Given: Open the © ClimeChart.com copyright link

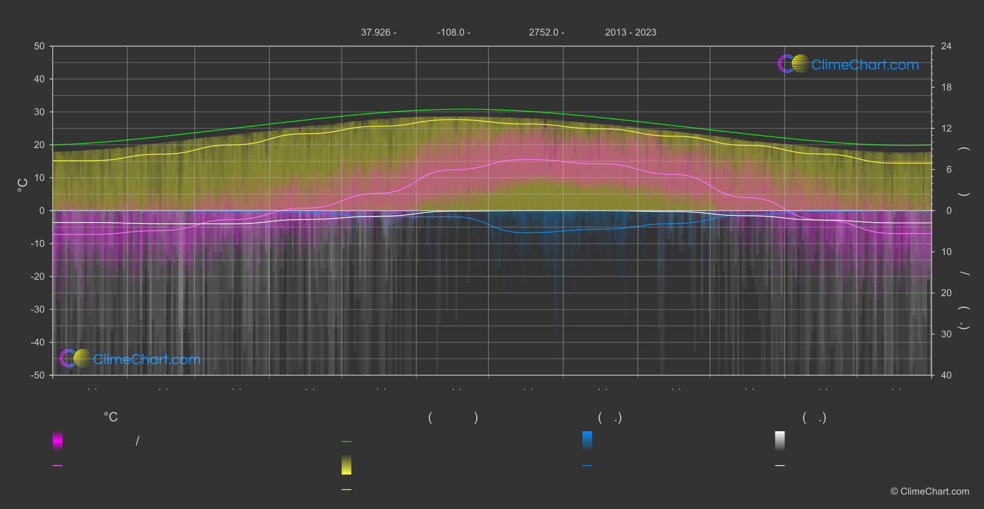Looking at the screenshot, I should point(930,491).
